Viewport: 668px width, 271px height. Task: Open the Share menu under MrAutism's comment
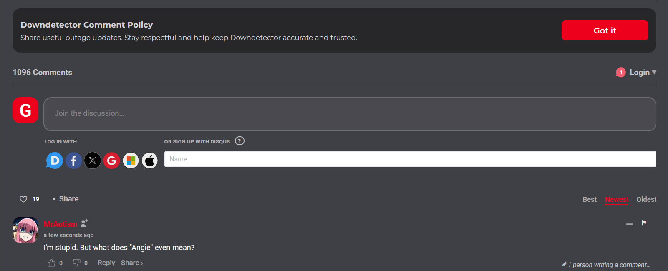click(x=132, y=263)
